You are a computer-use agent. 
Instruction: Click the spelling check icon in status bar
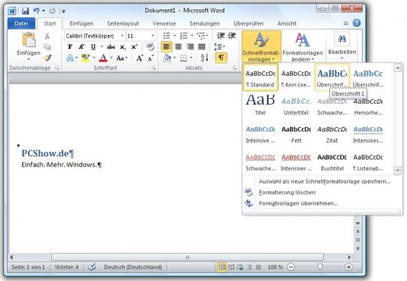click(x=92, y=267)
